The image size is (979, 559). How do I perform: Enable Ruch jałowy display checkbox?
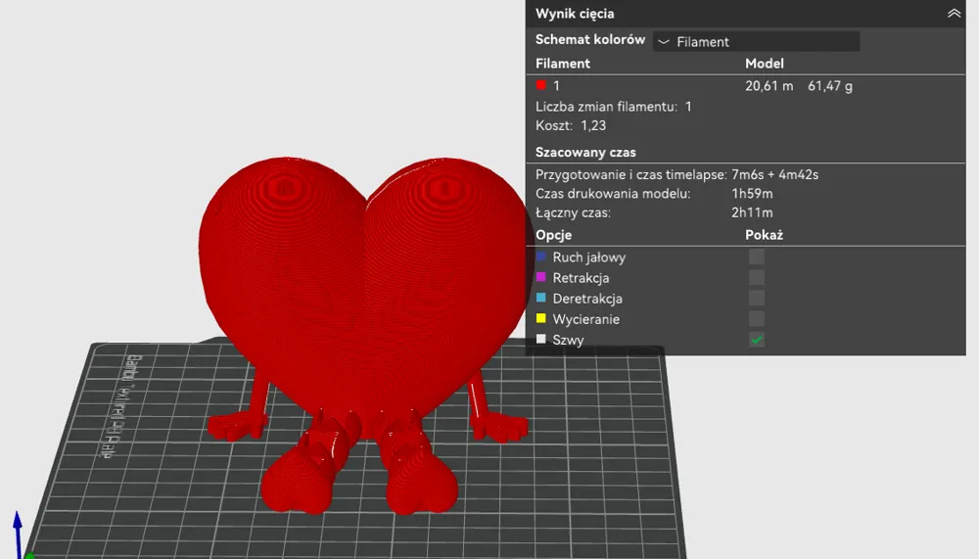(756, 256)
